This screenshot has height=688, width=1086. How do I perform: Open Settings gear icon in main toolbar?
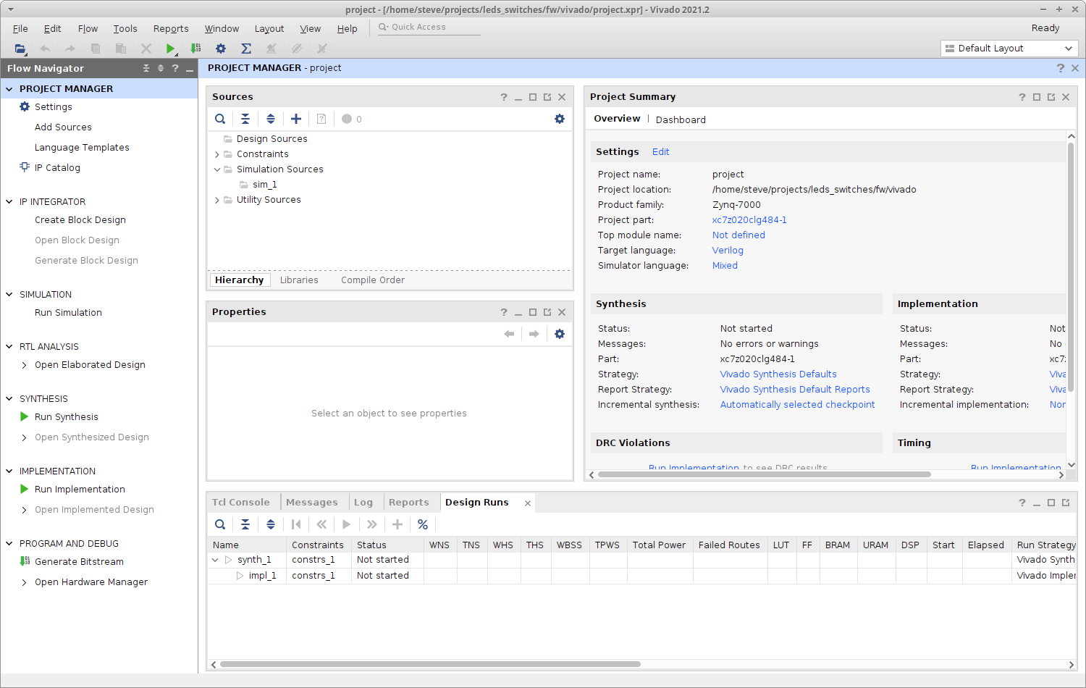(x=221, y=49)
